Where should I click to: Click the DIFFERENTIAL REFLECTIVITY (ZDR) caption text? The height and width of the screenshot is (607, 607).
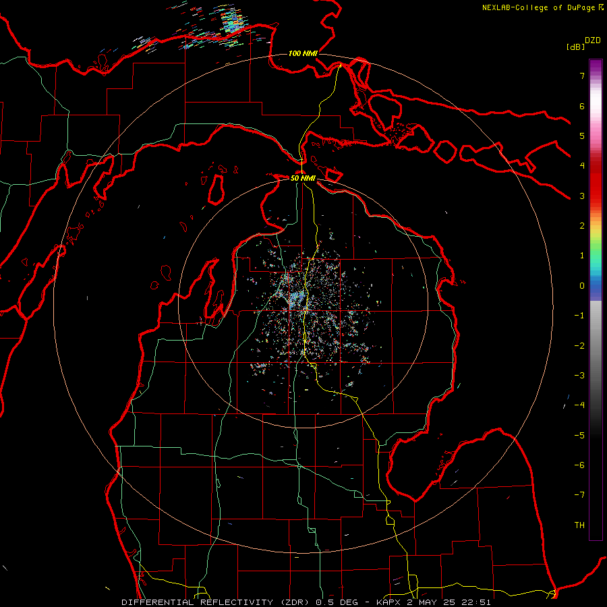pyautogui.click(x=216, y=602)
